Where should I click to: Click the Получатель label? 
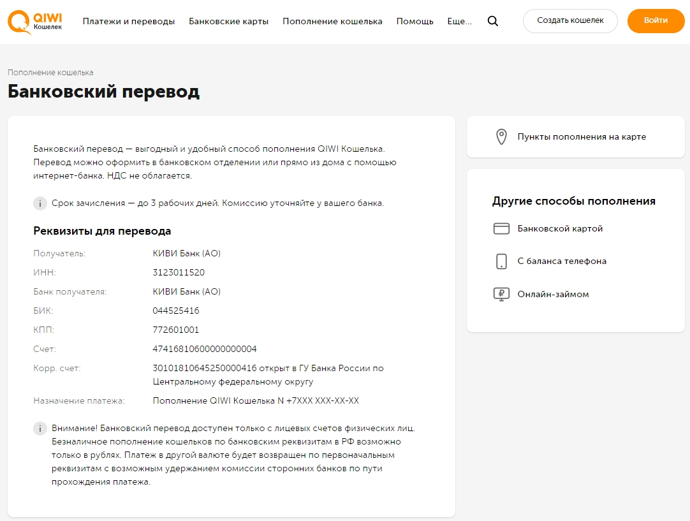[x=59, y=253]
